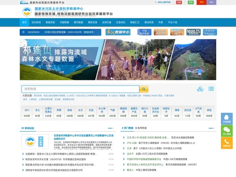Select the 热门数据 tab

pos(128,128)
